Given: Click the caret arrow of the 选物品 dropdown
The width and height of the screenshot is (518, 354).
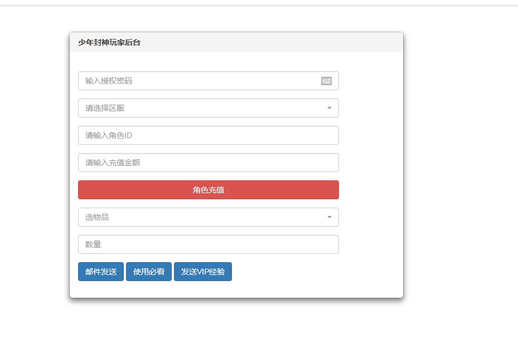Looking at the screenshot, I should click(329, 217).
